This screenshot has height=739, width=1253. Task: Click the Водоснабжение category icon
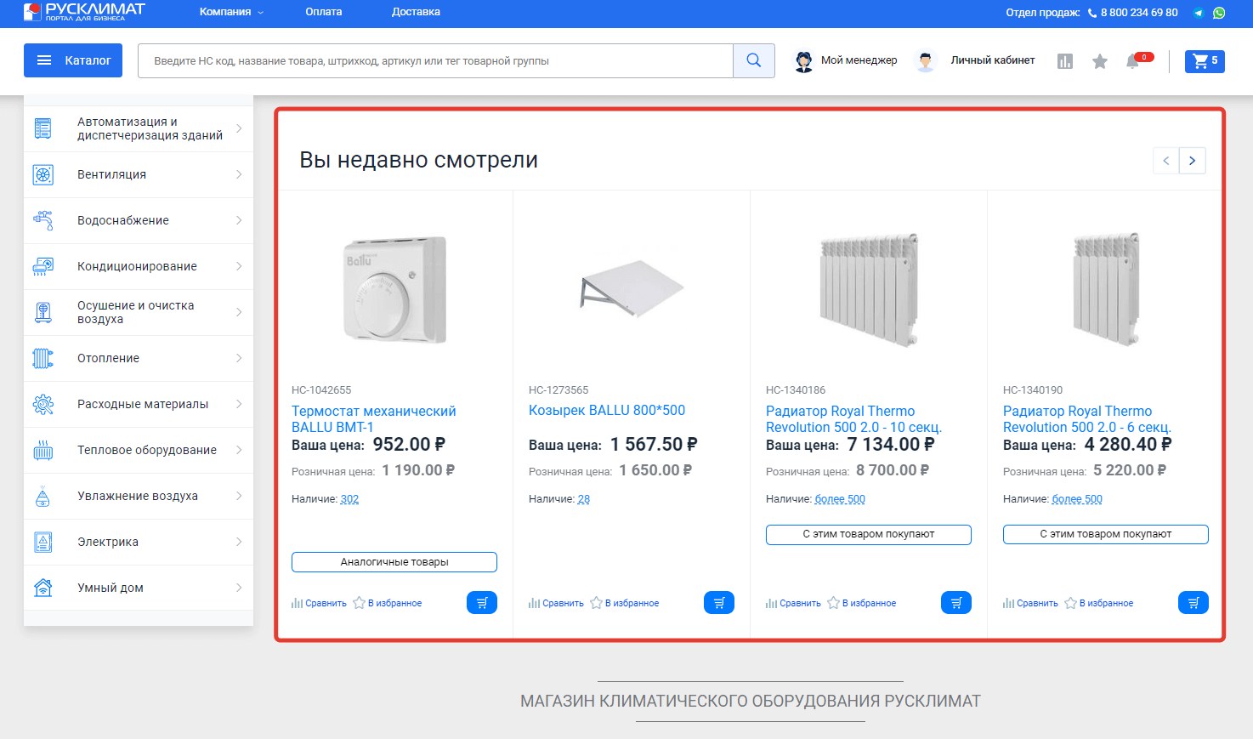(43, 220)
